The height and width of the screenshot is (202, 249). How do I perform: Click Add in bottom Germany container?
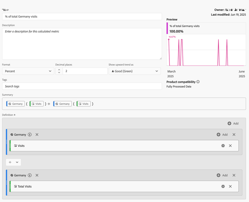point(222,175)
